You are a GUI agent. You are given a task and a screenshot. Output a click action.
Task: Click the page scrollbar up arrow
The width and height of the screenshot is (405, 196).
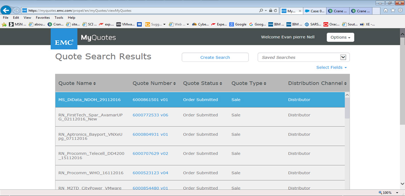tap(402, 34)
